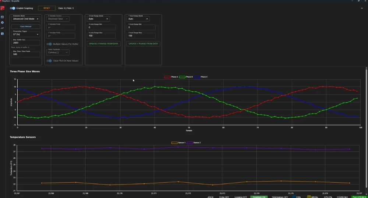
Task: Expand the Processing Trigger dropdown
Action: pos(25,34)
